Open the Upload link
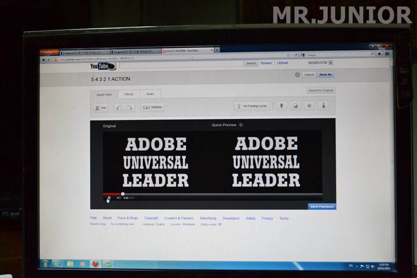 tap(283, 63)
